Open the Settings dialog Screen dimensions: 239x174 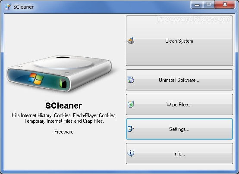pyautogui.click(x=179, y=129)
